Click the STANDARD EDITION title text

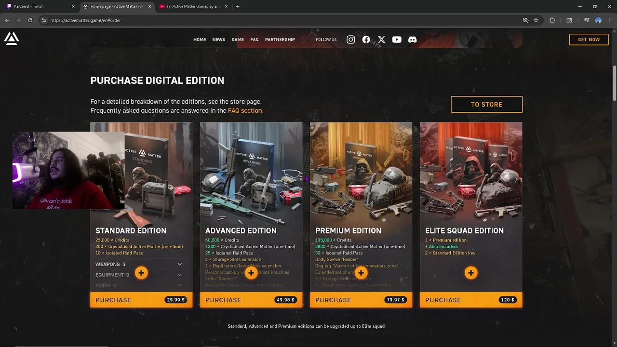[x=131, y=231]
